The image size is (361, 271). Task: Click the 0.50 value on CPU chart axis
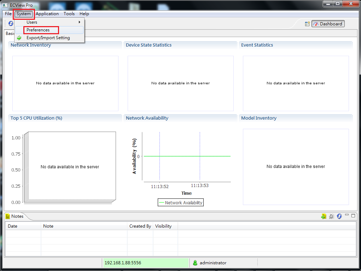pyautogui.click(x=16, y=170)
